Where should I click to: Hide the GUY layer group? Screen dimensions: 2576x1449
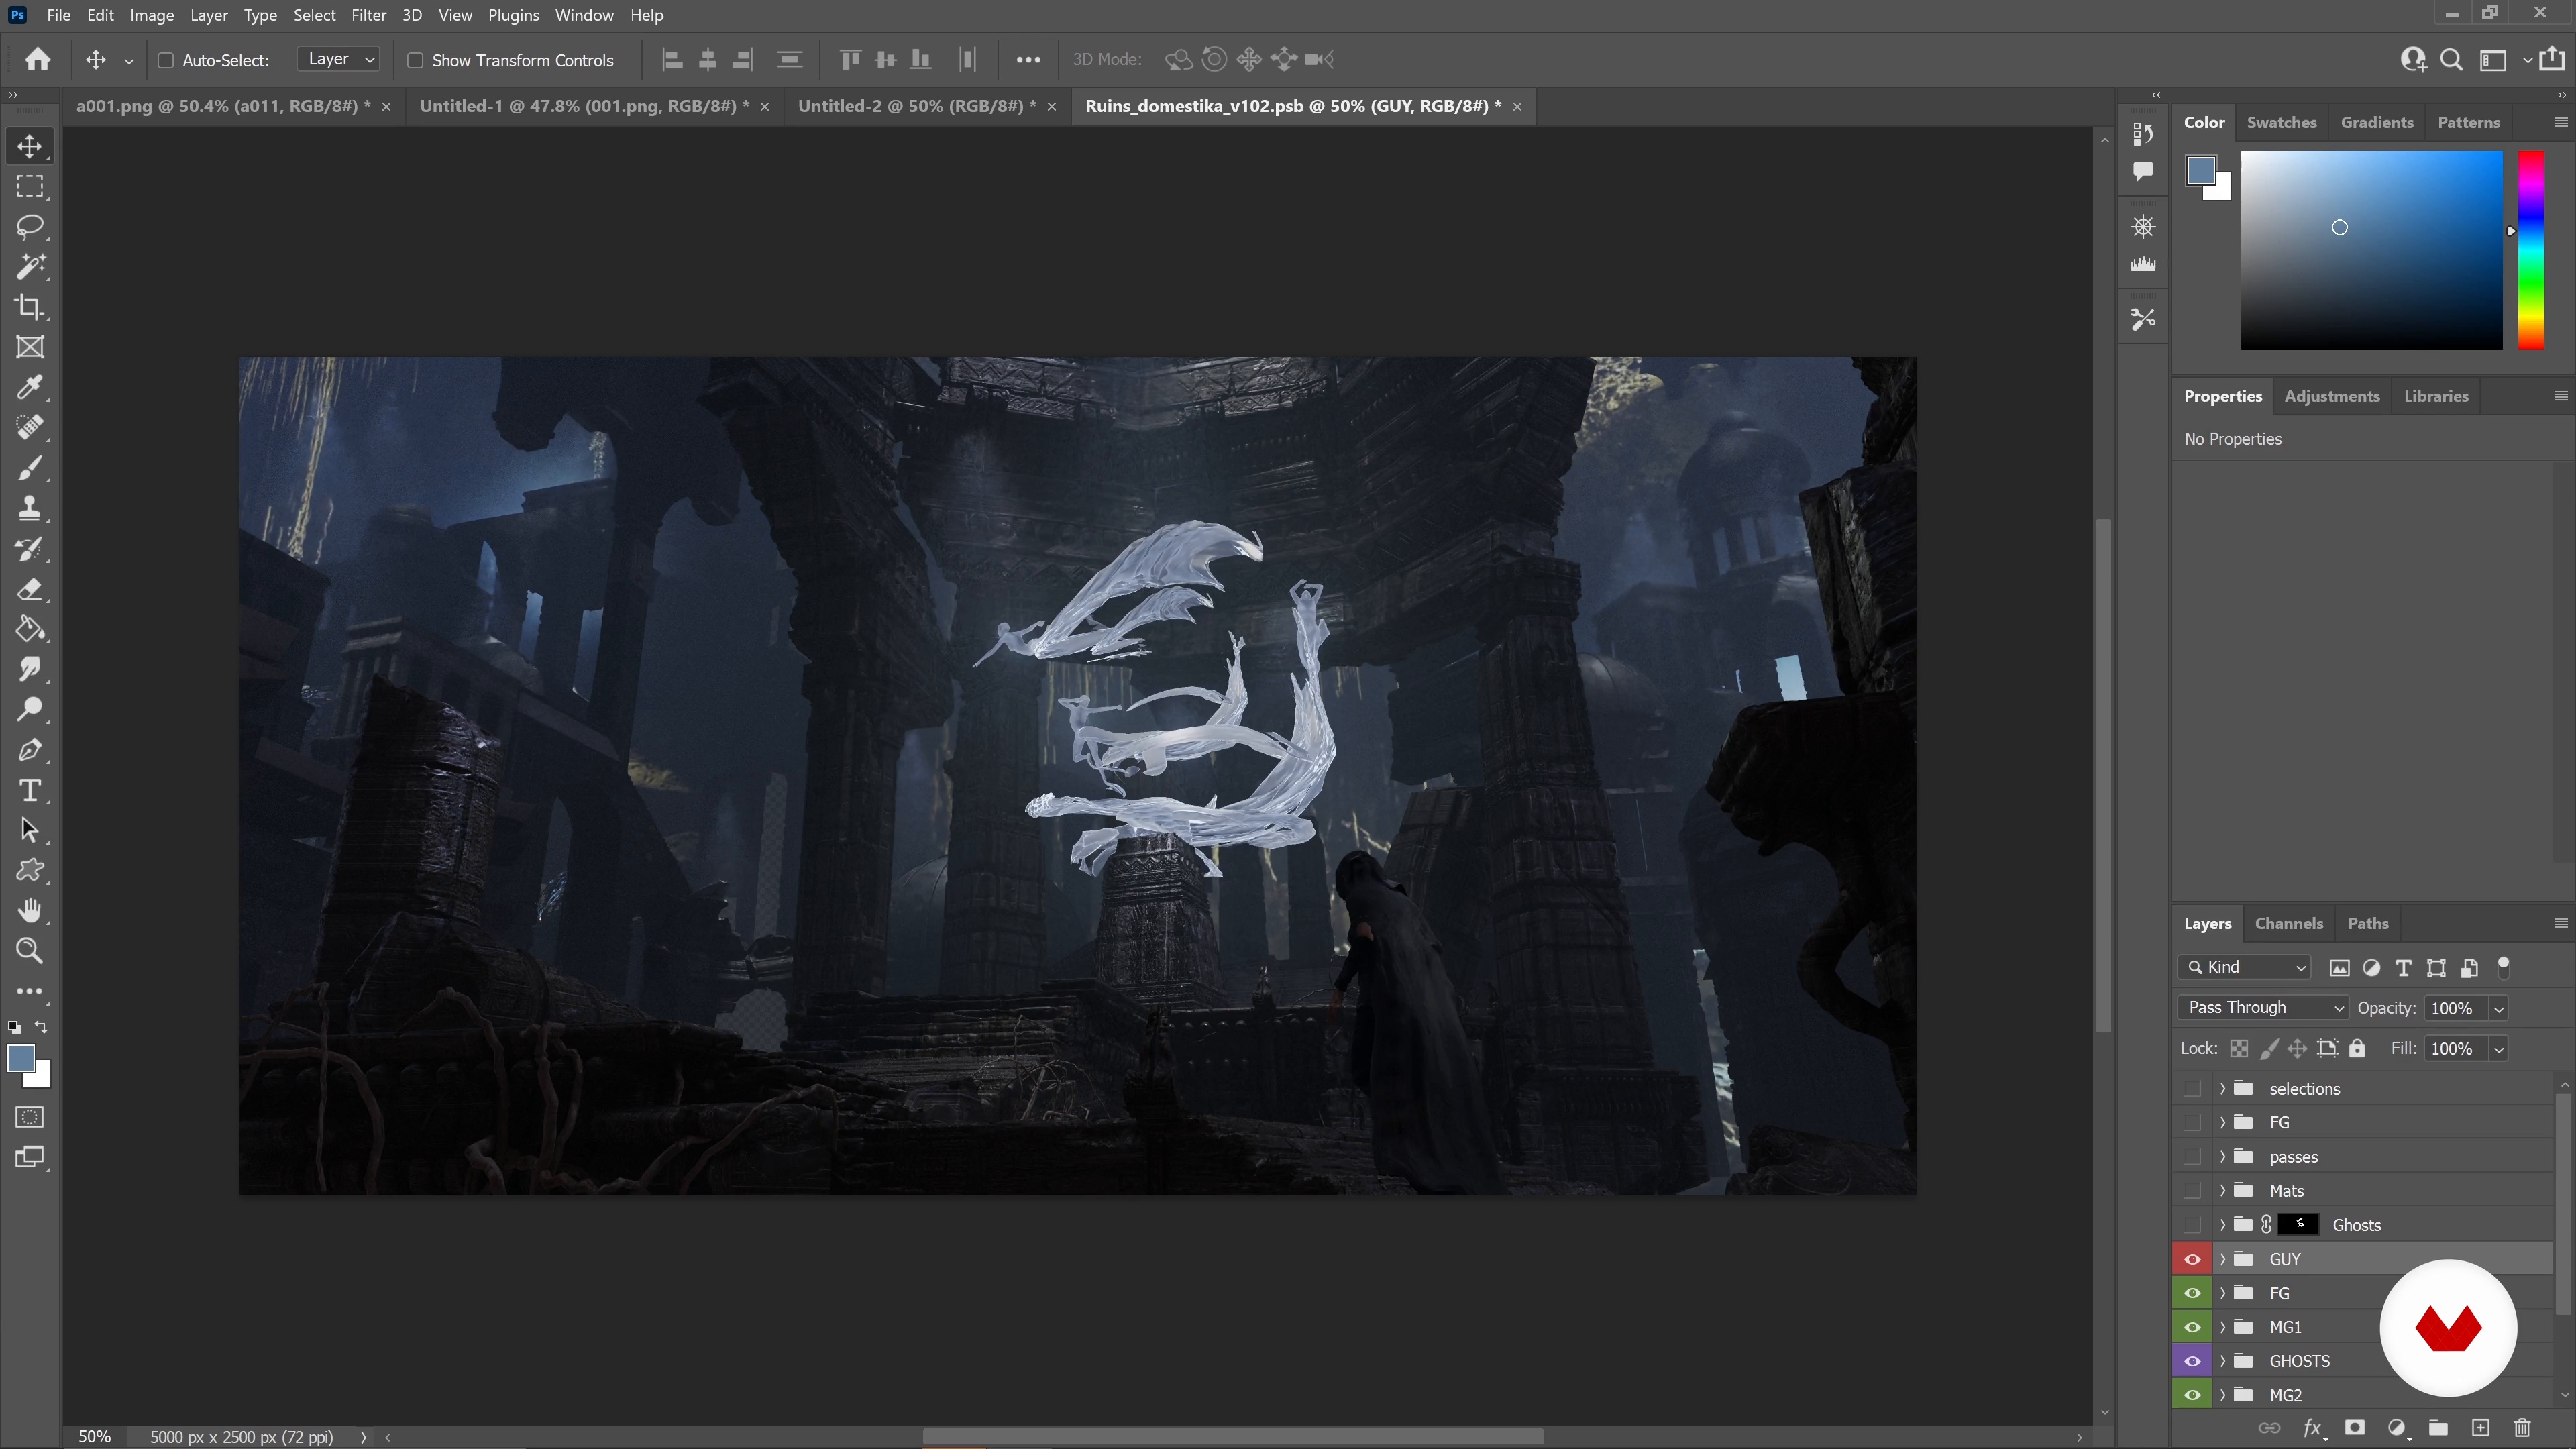click(x=2192, y=1259)
